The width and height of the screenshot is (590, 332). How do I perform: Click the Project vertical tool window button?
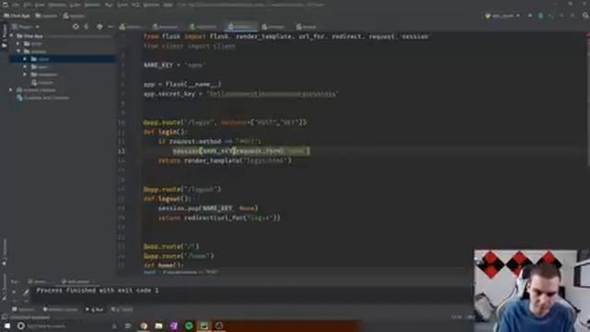click(x=4, y=36)
